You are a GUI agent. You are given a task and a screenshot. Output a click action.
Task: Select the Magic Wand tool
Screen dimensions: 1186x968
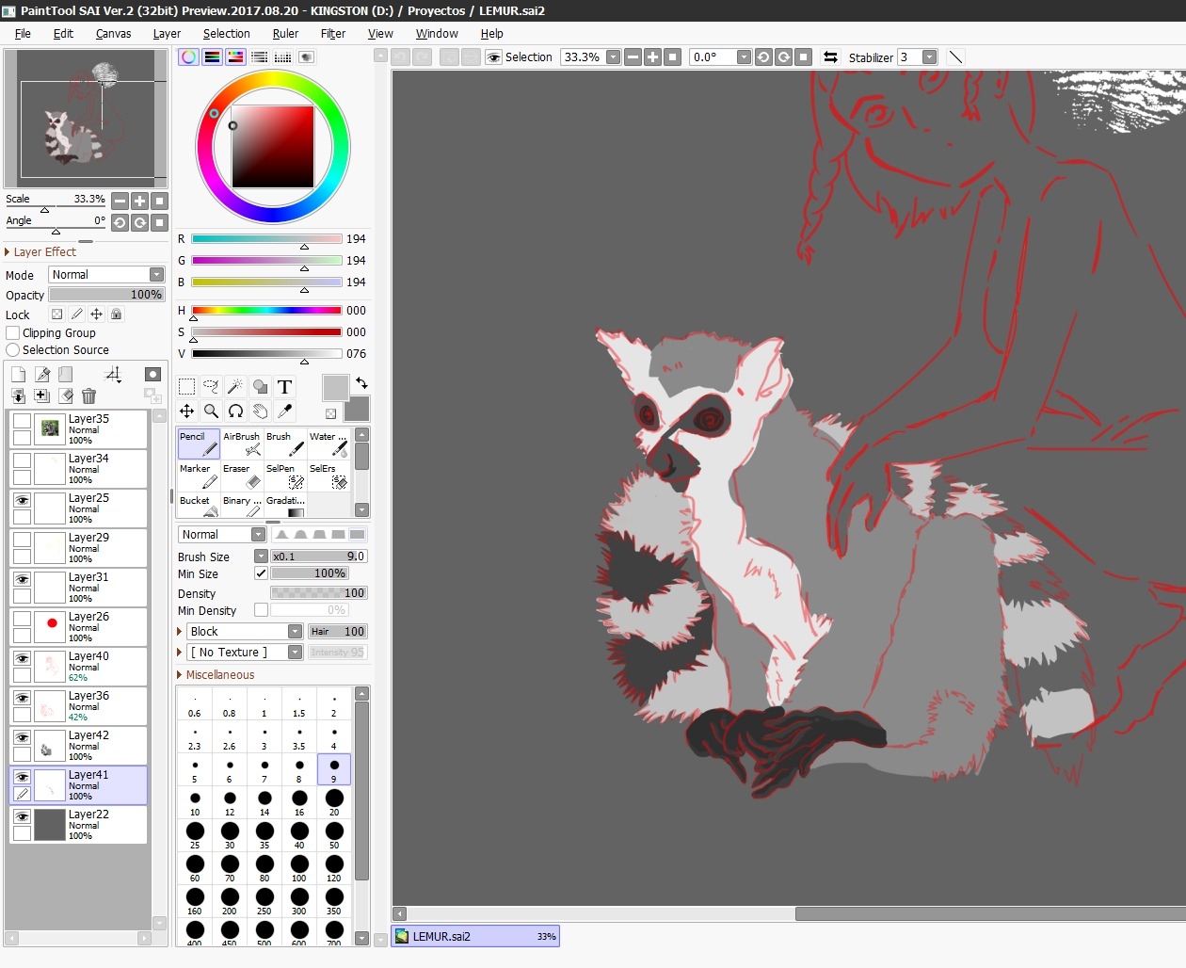[235, 387]
